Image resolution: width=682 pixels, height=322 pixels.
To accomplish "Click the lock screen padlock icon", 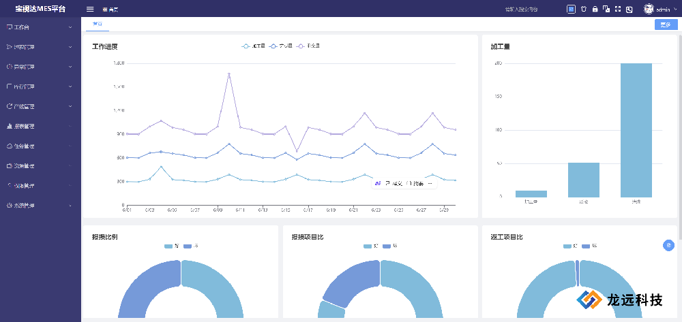I will pos(595,10).
